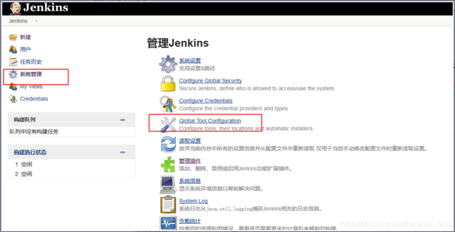Open the Global Tool Configuration link
This screenshot has width=455, height=232.
coord(210,121)
